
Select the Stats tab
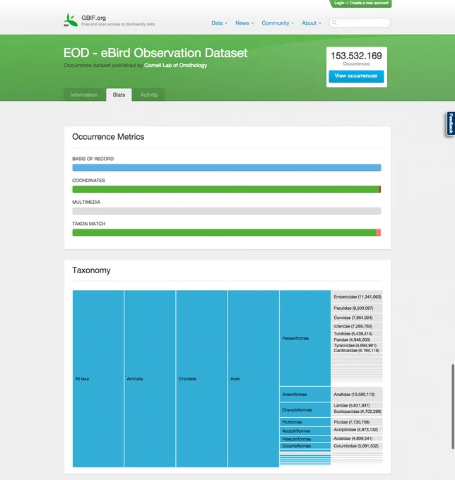coord(119,95)
